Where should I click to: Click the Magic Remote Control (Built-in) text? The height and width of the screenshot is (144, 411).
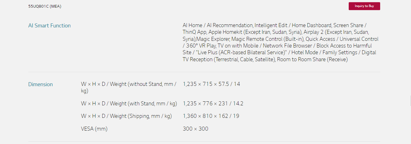(267, 39)
